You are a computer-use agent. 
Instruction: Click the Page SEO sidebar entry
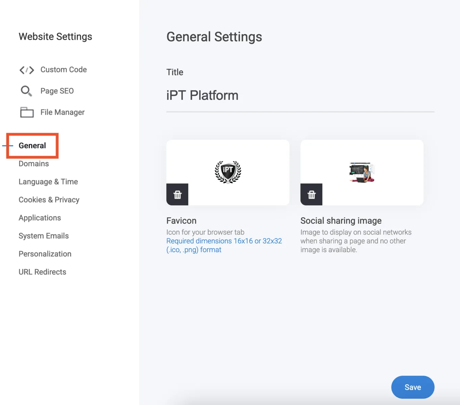click(x=57, y=90)
